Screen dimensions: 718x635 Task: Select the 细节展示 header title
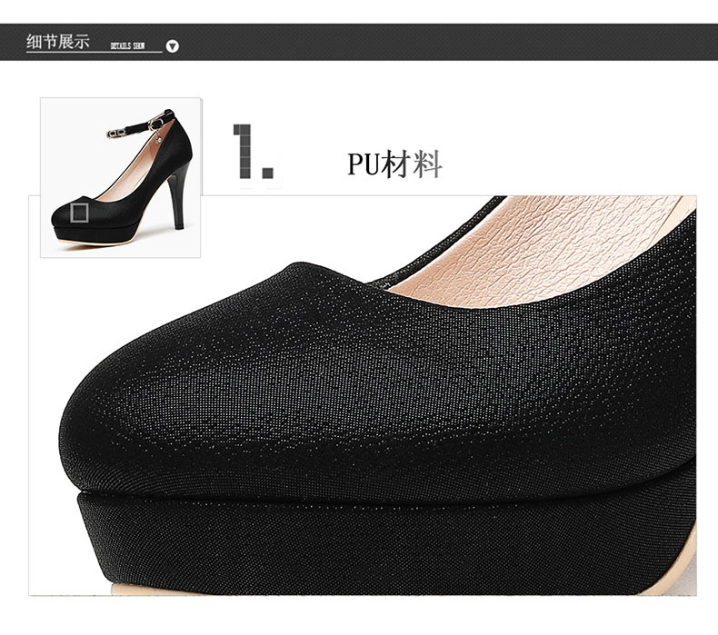pyautogui.click(x=57, y=41)
